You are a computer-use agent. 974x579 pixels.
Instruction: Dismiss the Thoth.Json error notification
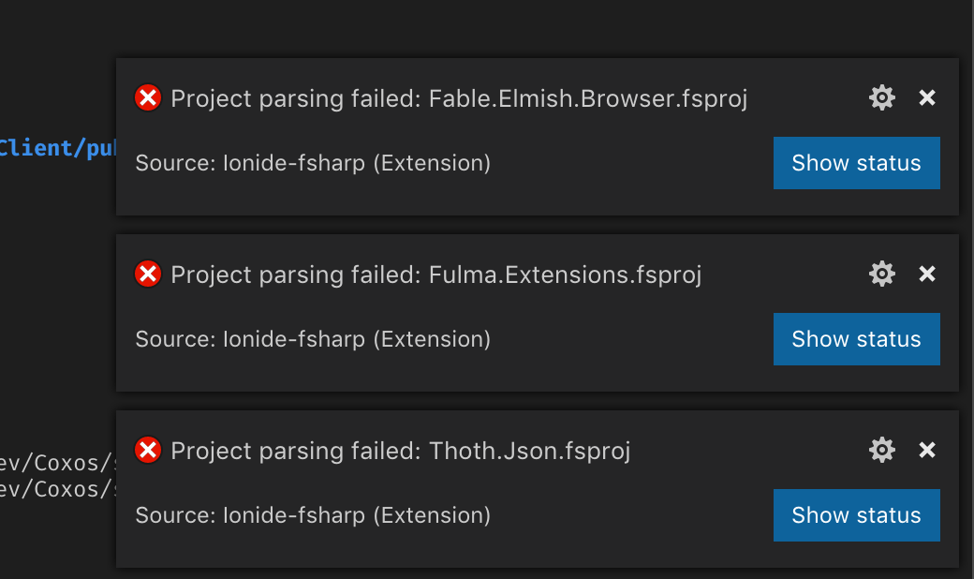click(x=926, y=450)
